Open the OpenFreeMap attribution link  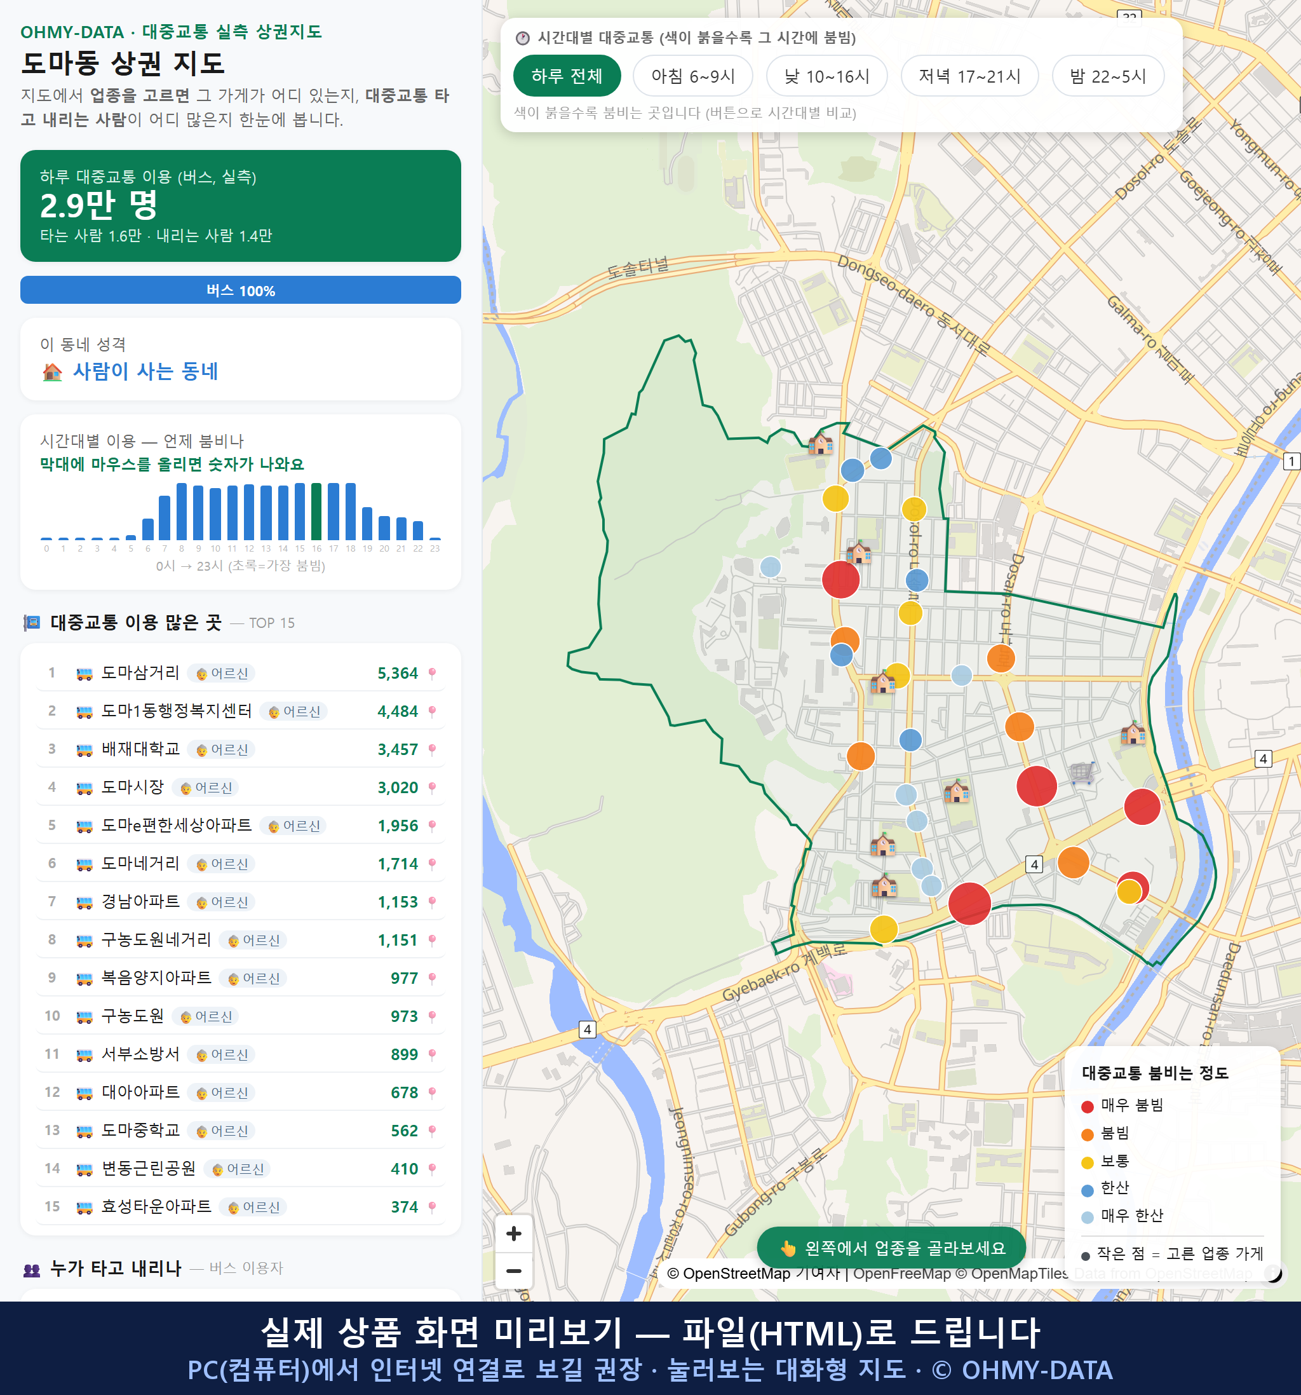(x=901, y=1274)
